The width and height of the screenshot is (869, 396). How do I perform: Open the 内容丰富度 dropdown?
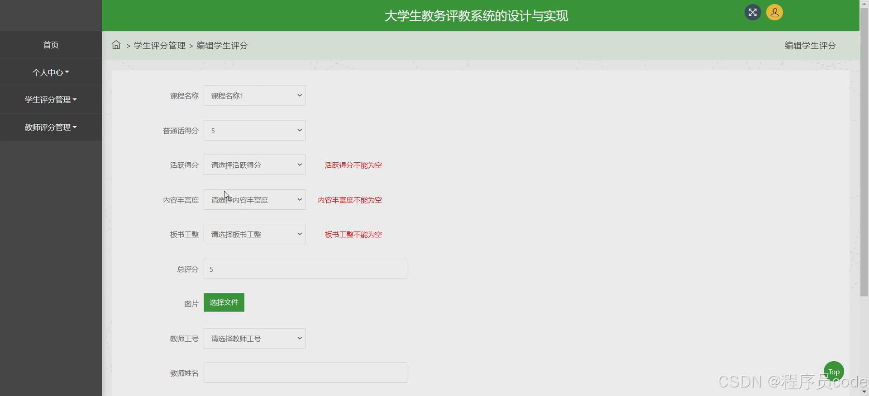pos(254,199)
